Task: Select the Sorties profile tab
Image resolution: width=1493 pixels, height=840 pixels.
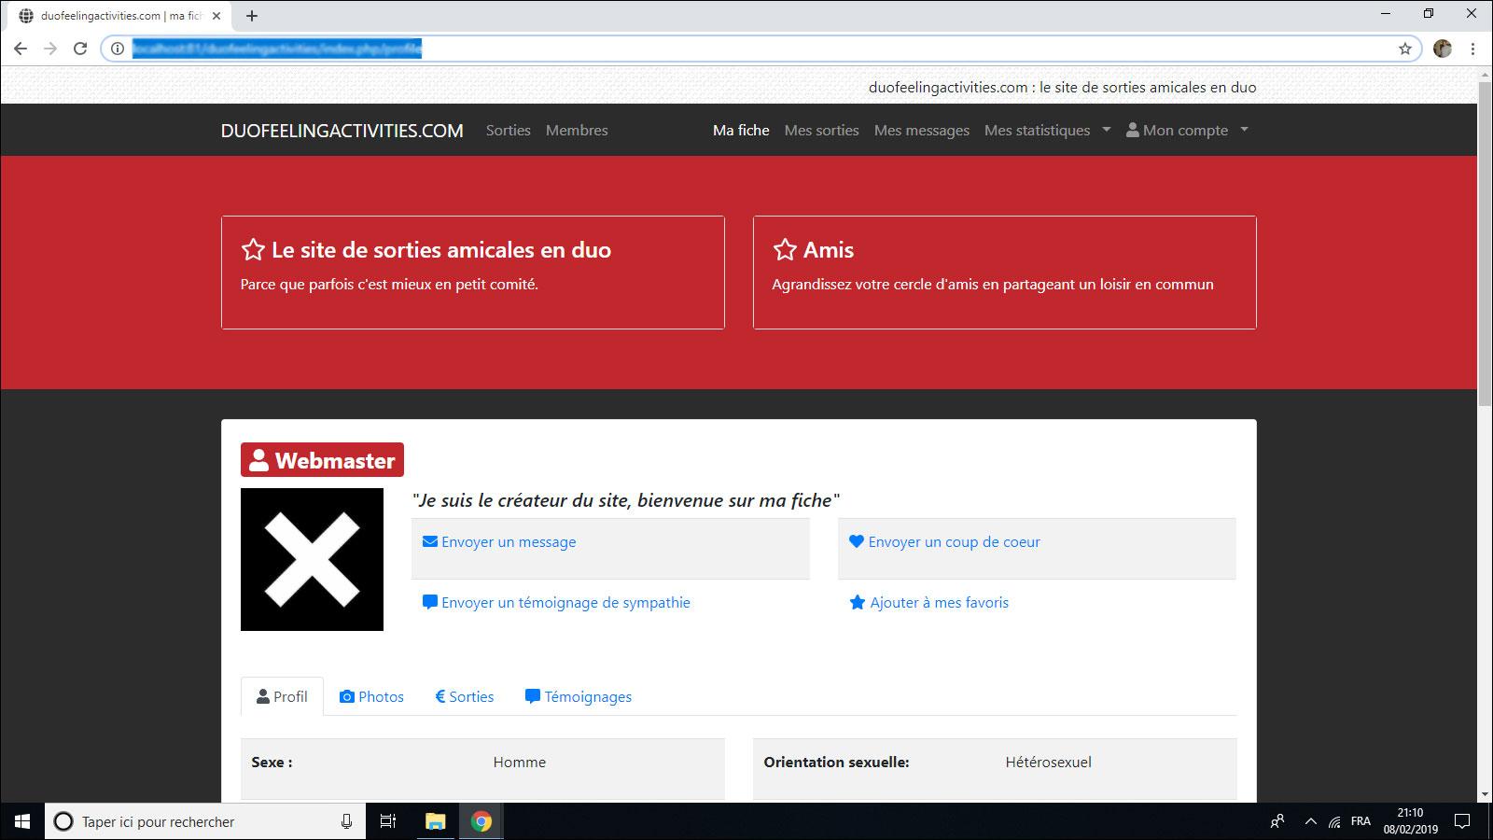Action: coord(464,696)
